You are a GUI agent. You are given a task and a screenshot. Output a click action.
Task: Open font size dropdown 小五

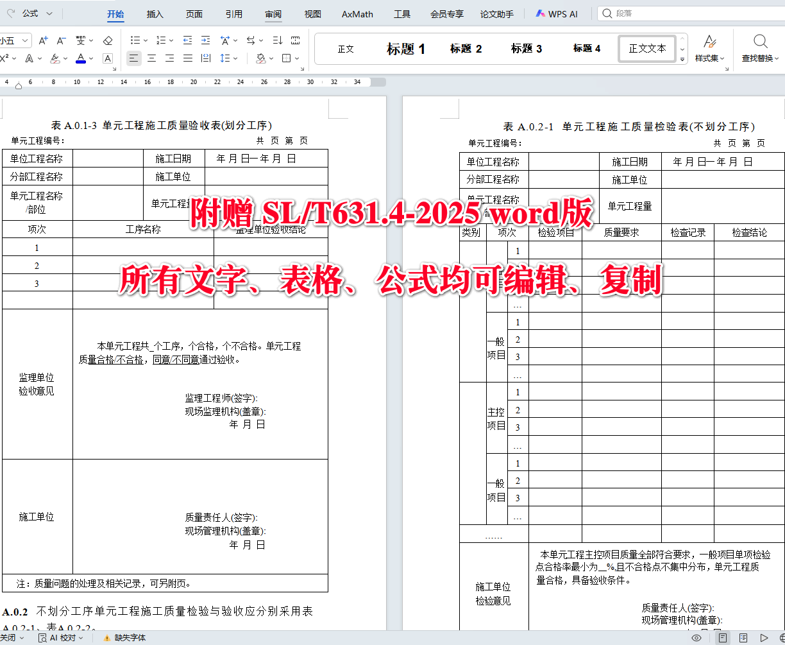click(26, 40)
